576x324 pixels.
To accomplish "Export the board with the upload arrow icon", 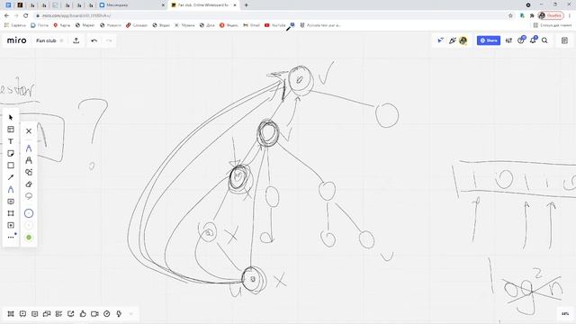I will 76,40.
